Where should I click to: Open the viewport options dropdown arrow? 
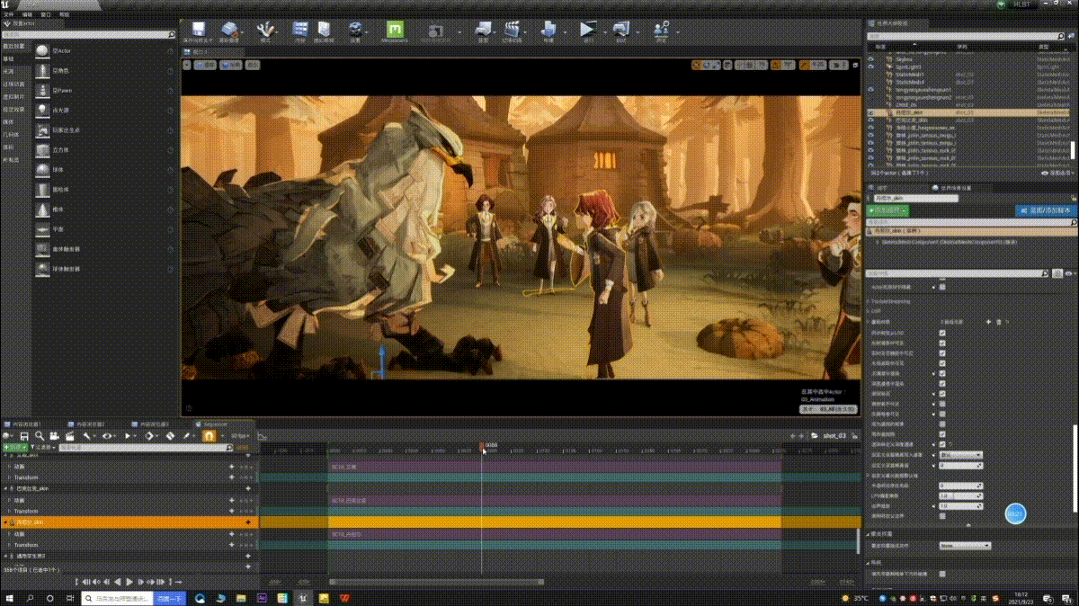click(187, 64)
